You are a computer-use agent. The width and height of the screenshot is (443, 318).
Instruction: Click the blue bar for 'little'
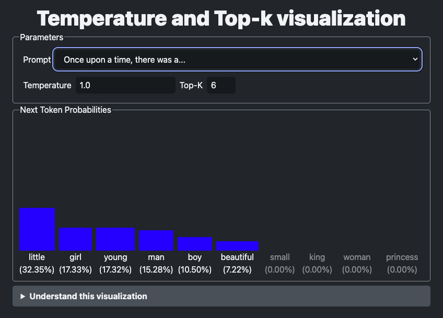(x=37, y=229)
